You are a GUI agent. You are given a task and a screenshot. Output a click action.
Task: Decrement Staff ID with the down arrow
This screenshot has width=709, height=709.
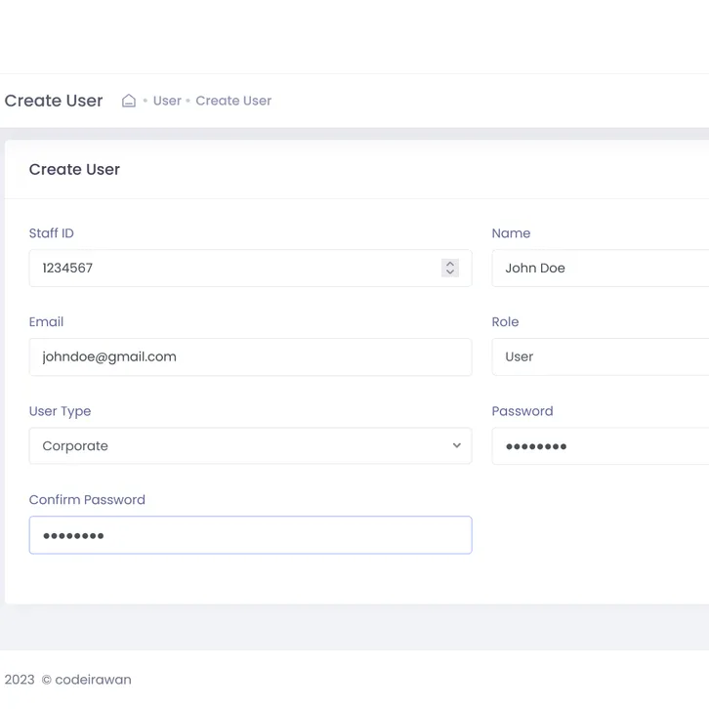(x=450, y=272)
